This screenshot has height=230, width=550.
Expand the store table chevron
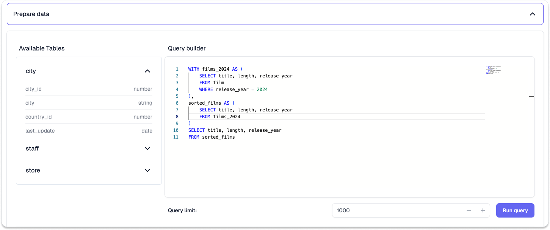(x=147, y=170)
